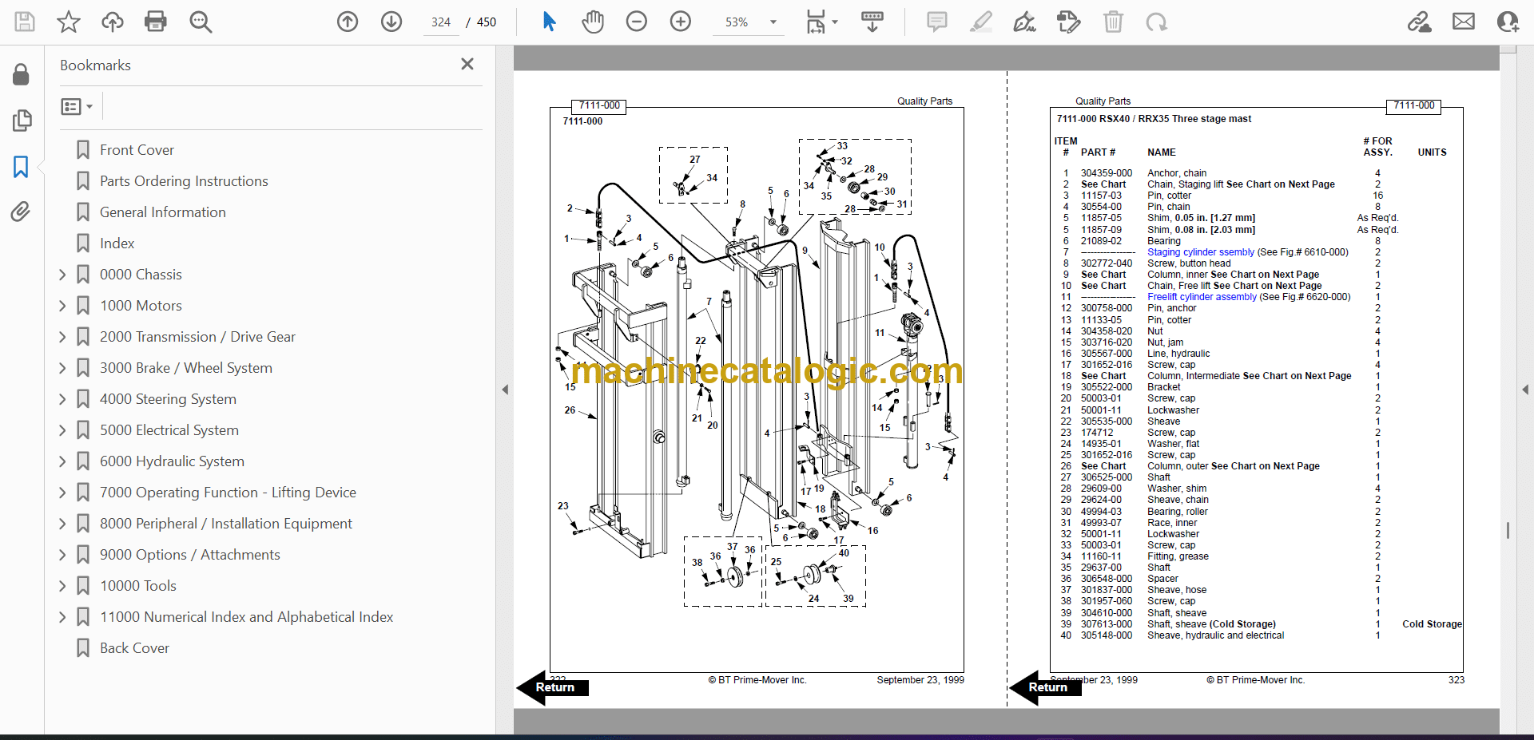
Task: Expand right tools pane arrow handle
Action: pos(1524,390)
